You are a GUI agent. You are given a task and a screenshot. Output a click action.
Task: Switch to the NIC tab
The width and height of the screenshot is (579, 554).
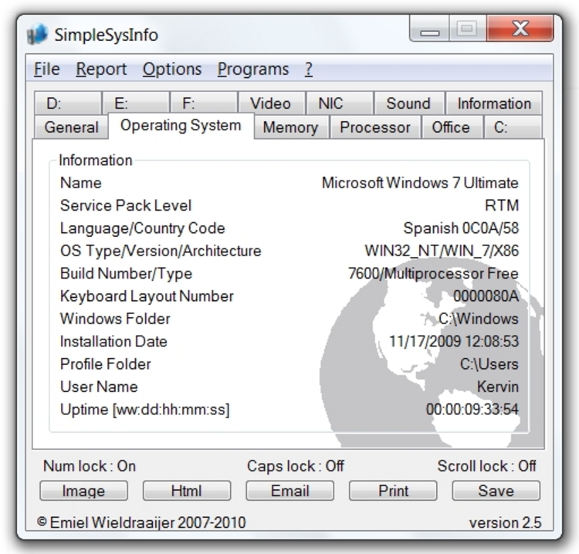pos(340,103)
